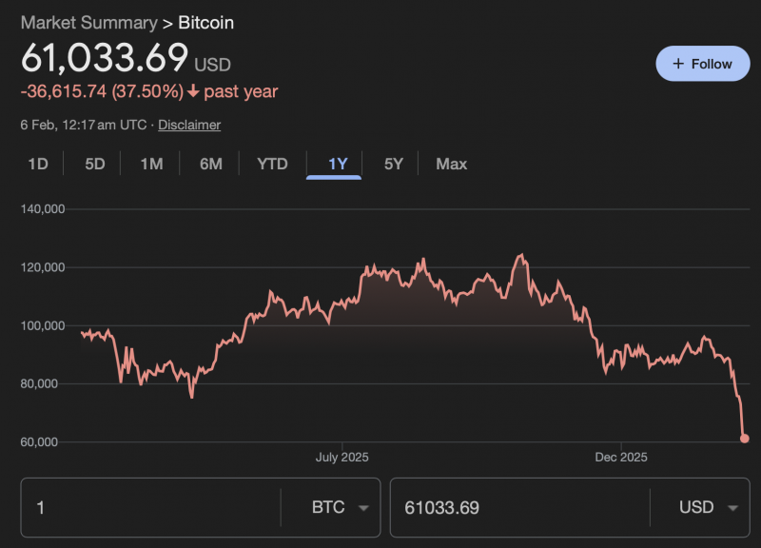The width and height of the screenshot is (761, 548).
Task: Click the active 1Y tab
Action: 338,164
